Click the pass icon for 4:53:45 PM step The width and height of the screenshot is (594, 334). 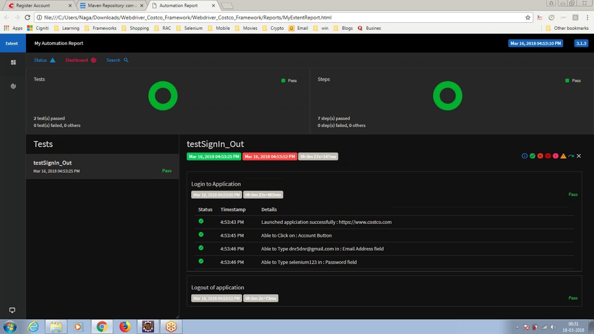tap(201, 235)
